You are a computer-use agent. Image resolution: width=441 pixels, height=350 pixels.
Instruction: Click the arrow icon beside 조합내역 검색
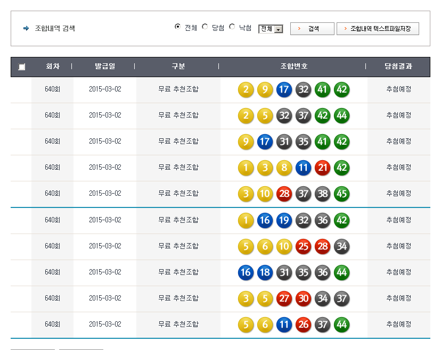pyautogui.click(x=26, y=28)
